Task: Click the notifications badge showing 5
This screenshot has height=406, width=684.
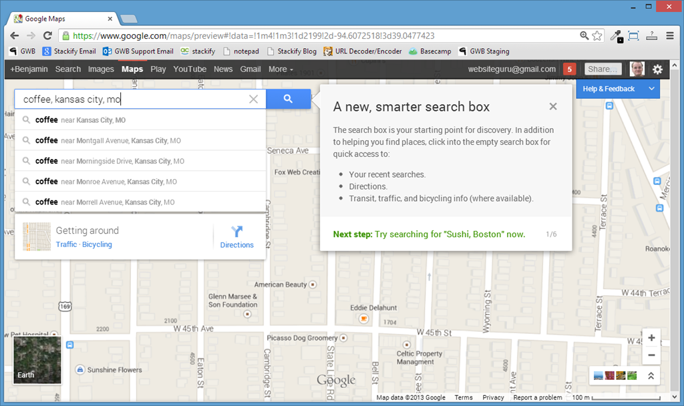Action: 569,69
